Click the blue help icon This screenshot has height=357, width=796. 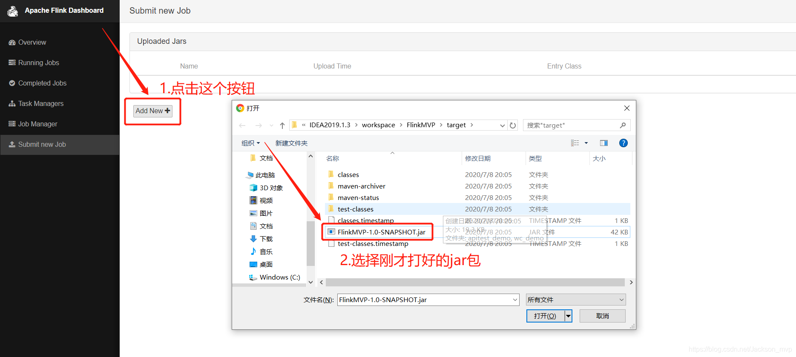pos(624,143)
